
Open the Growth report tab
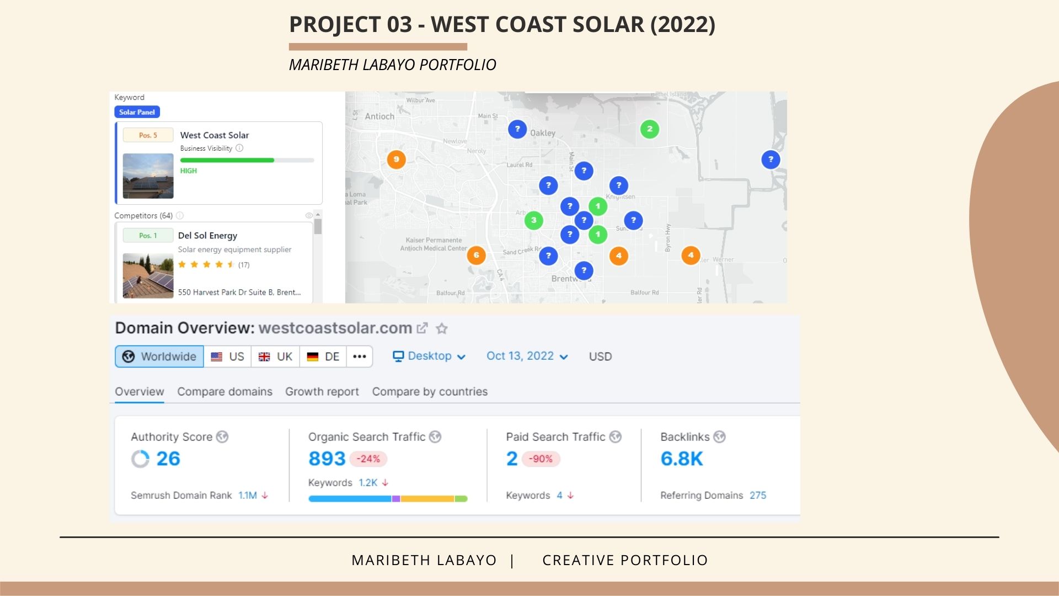[322, 391]
